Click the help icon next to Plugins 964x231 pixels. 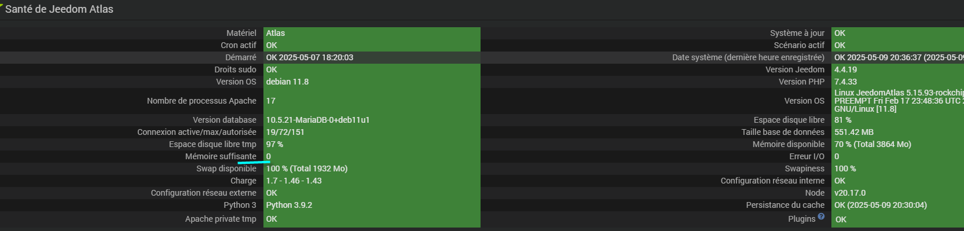point(821,217)
